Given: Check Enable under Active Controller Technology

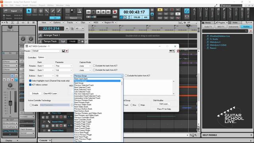Looking at the screenshot, I should tap(31, 105).
